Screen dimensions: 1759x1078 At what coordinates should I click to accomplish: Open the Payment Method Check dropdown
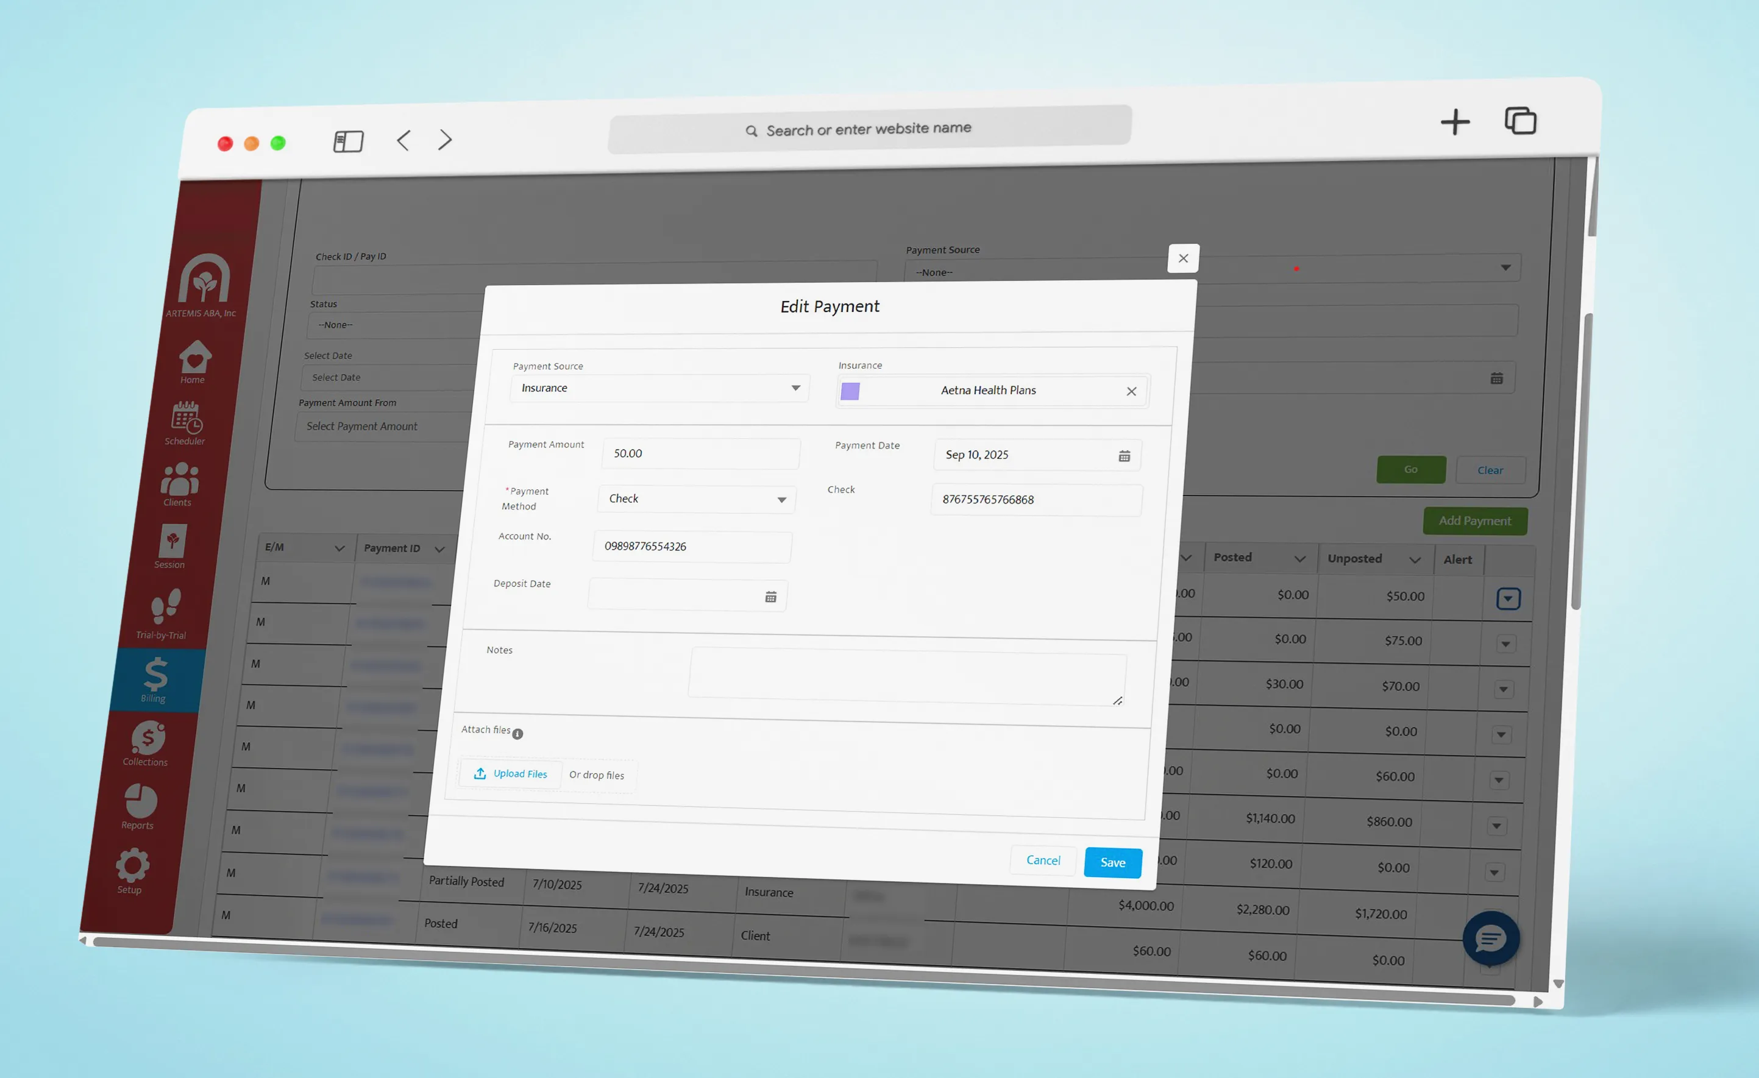click(x=697, y=499)
